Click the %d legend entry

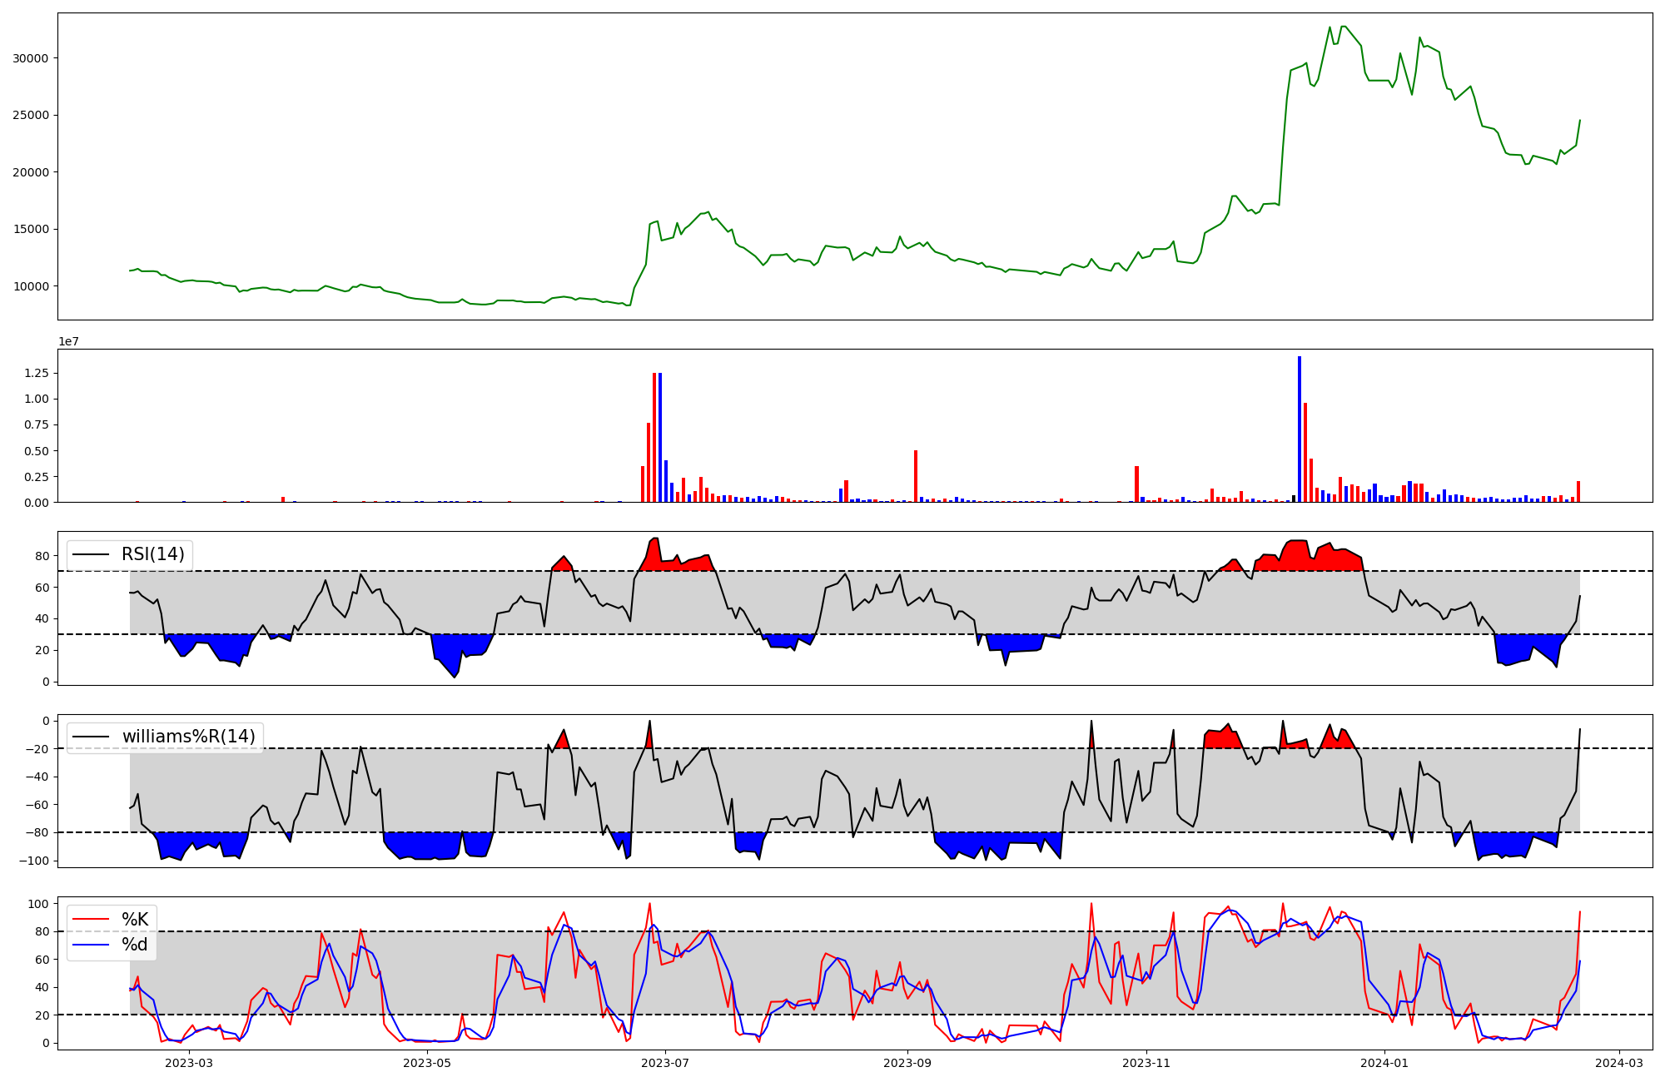pos(135,945)
